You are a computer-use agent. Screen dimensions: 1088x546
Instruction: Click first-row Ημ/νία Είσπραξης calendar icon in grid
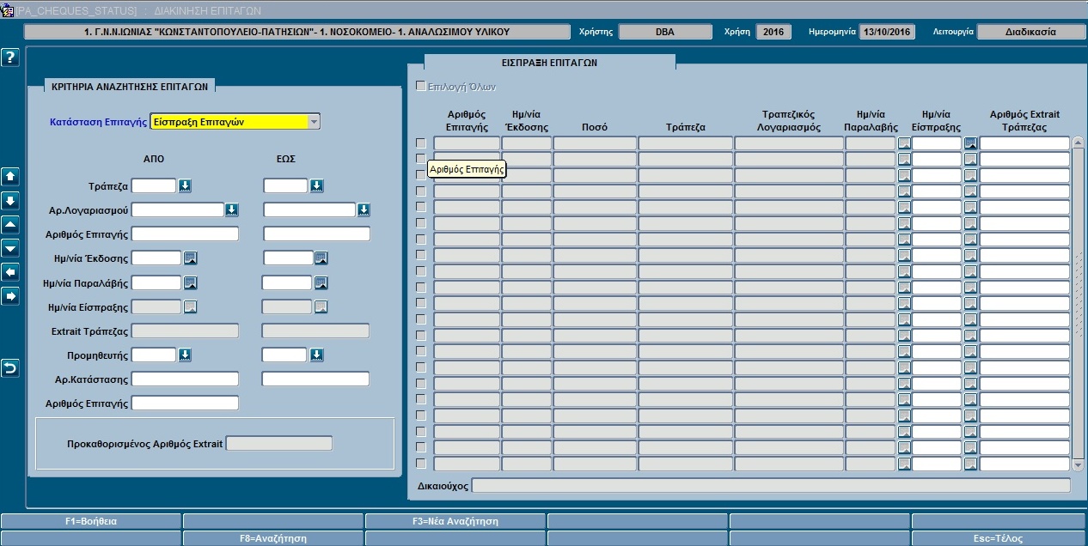coord(970,143)
